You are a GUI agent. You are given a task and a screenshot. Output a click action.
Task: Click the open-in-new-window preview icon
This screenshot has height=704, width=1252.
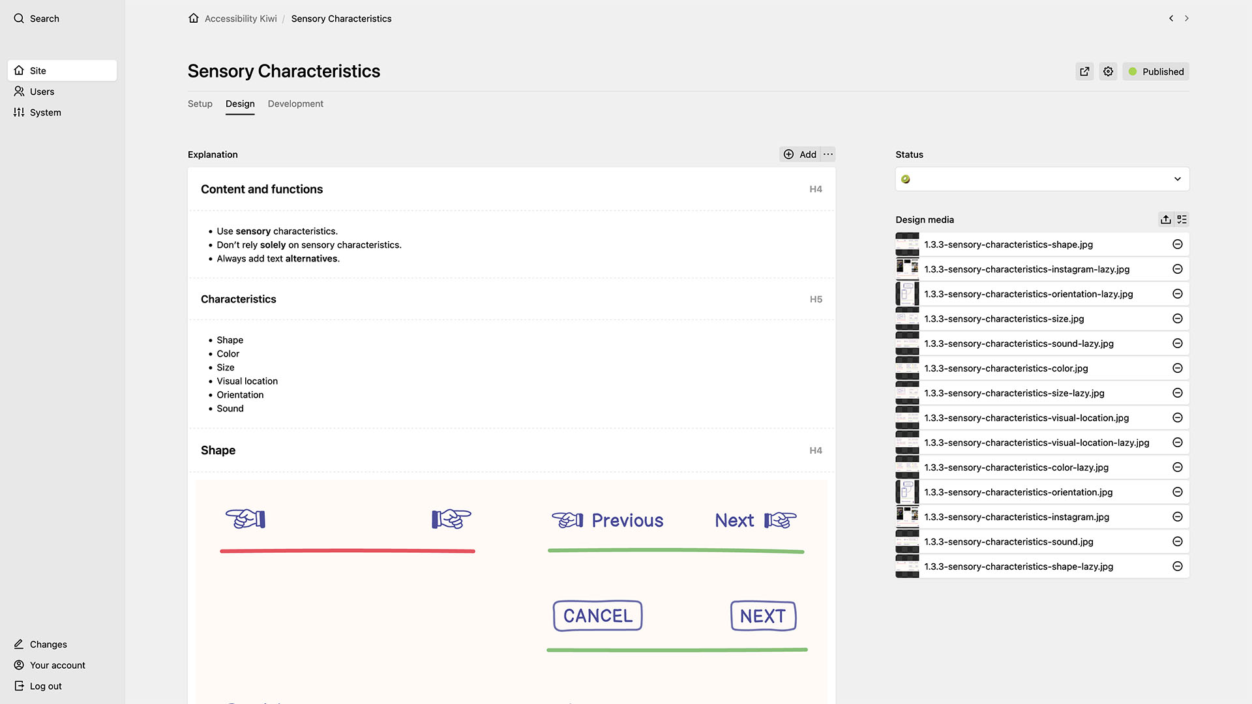[1084, 72]
